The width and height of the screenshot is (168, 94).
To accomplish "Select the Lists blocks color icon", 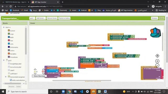I will (9, 44).
